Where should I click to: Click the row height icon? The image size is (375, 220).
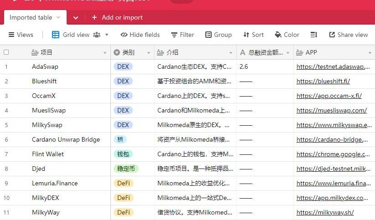pyautogui.click(x=314, y=35)
